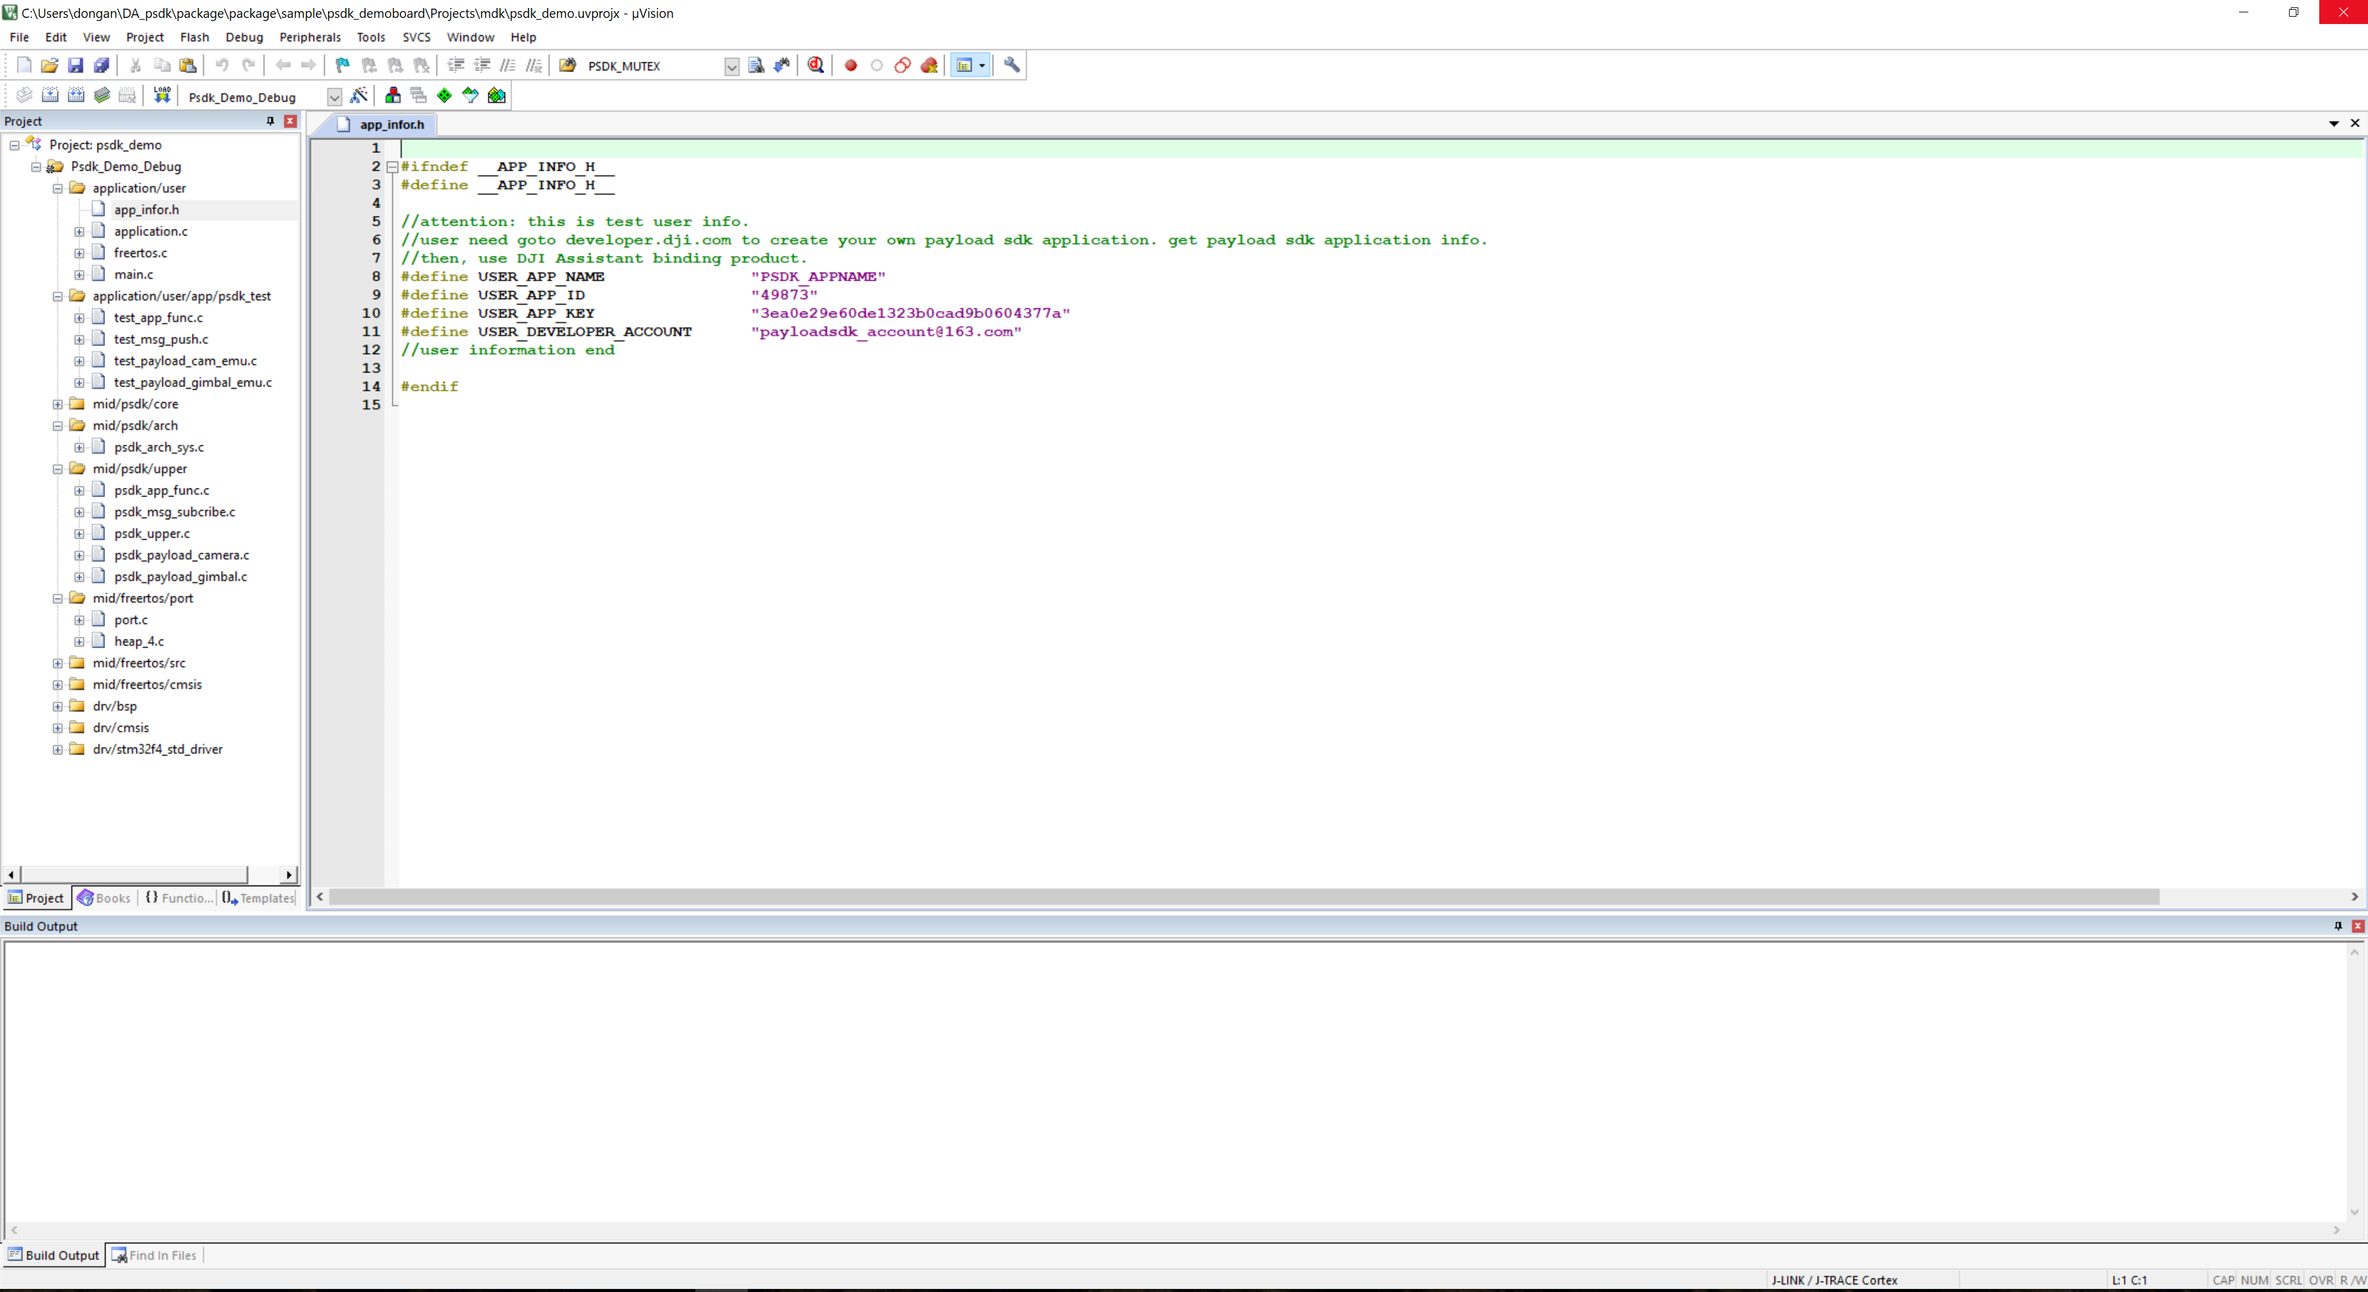The image size is (2368, 1292).
Task: Rebuild all target files
Action: point(75,96)
